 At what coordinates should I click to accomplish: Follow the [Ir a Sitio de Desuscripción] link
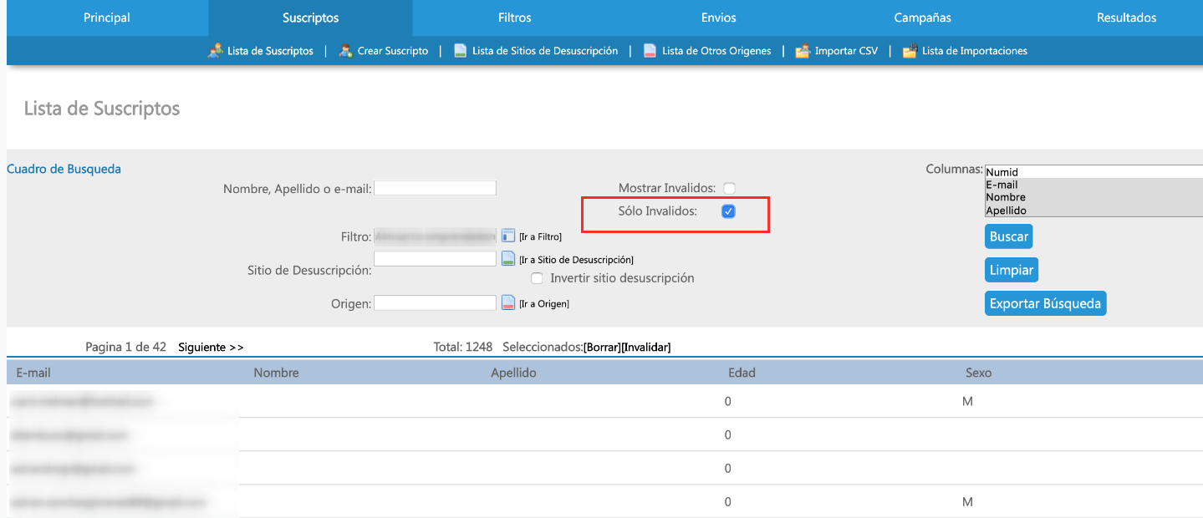pyautogui.click(x=576, y=260)
